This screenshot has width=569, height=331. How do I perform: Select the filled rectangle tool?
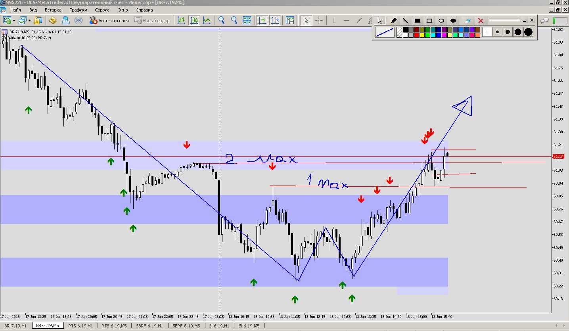[417, 20]
